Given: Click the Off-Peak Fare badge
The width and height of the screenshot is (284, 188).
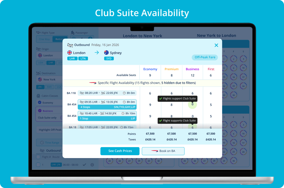Looking at the screenshot, I should point(205,57).
